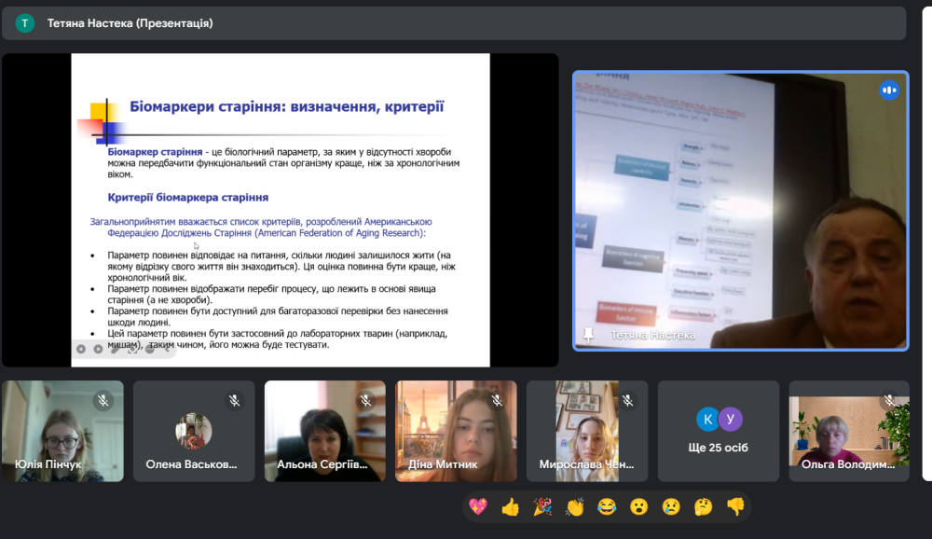This screenshot has height=539, width=932.
Task: Click bold term Біомаркер старіння in definition
Action: [x=155, y=152]
